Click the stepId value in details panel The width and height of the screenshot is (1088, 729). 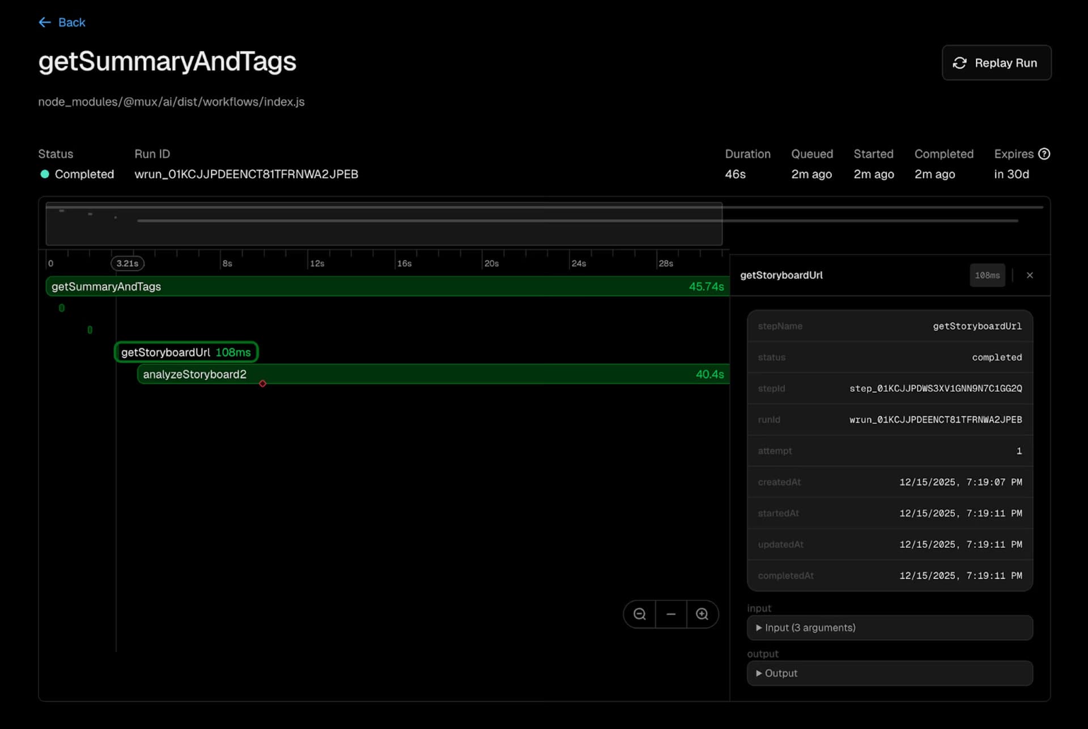(935, 388)
